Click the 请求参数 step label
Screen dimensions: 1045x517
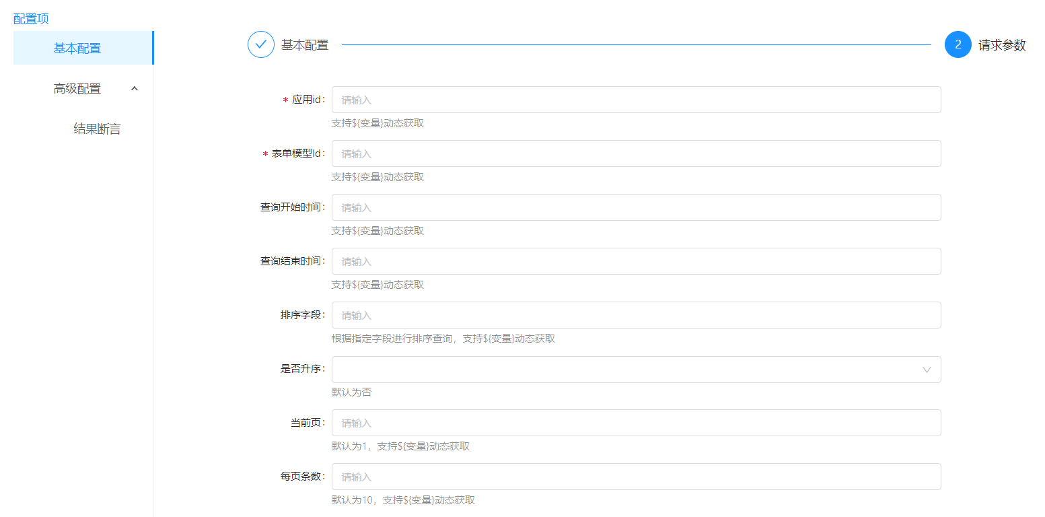tap(1002, 45)
